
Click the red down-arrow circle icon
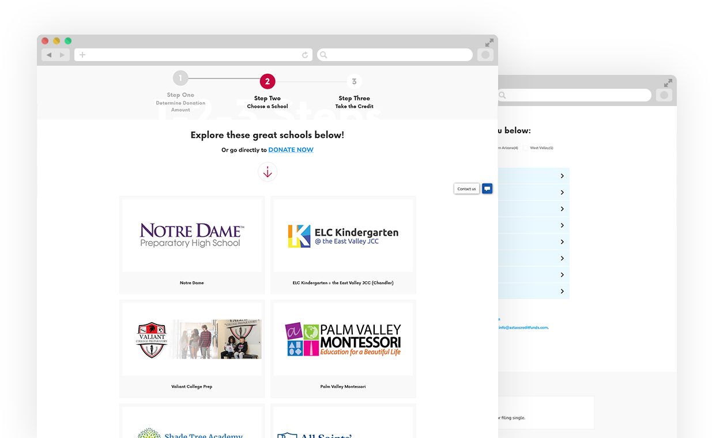click(x=268, y=172)
